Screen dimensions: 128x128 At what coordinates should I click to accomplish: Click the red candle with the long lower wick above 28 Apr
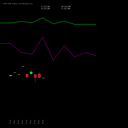click(35, 76)
